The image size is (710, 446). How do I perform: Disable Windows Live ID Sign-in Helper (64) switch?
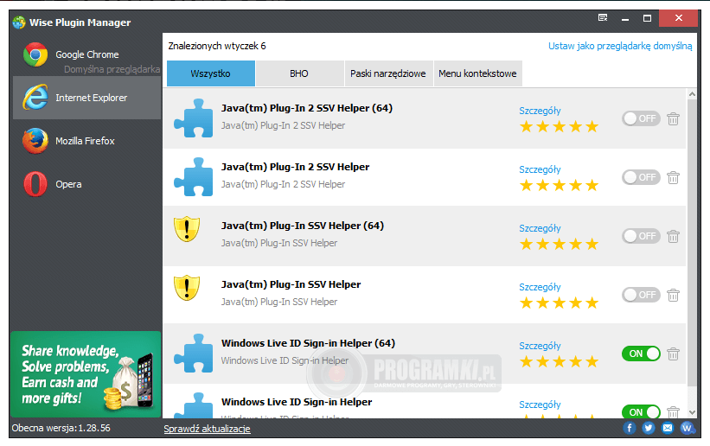[641, 354]
